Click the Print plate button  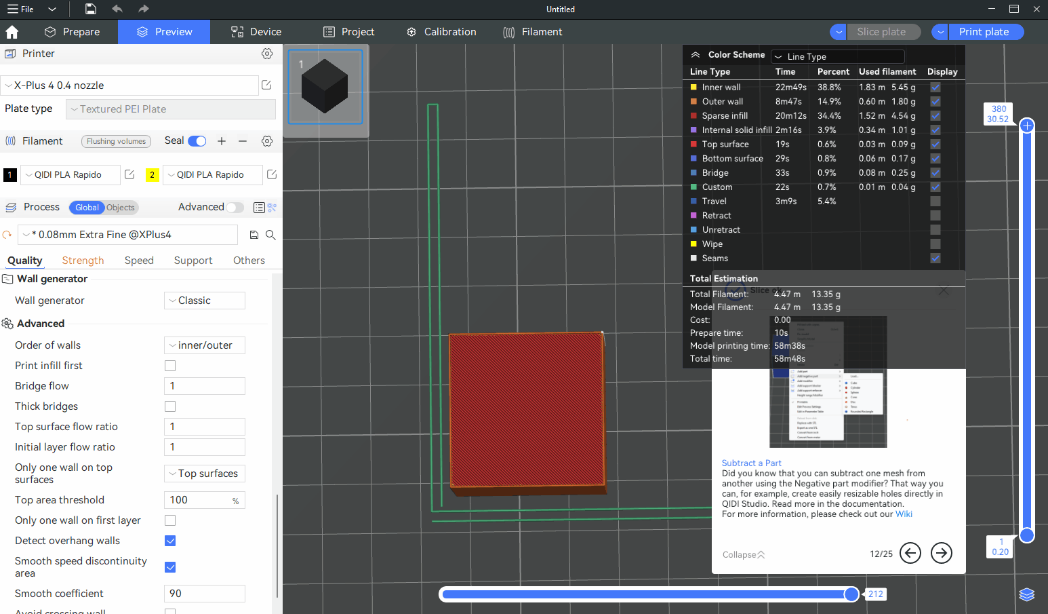(984, 32)
